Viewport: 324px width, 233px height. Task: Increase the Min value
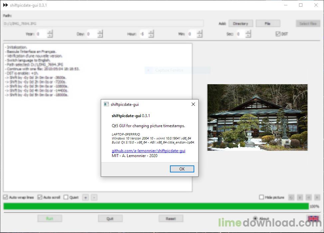[x=200, y=32]
